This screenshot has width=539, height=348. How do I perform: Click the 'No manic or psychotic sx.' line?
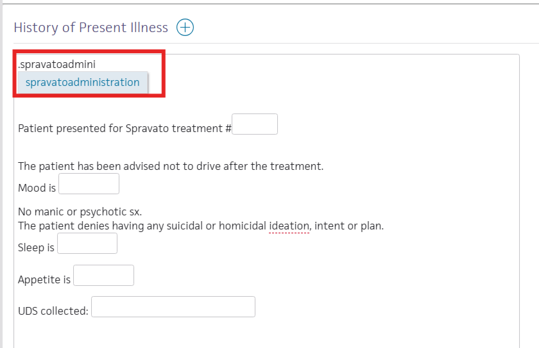coord(80,211)
